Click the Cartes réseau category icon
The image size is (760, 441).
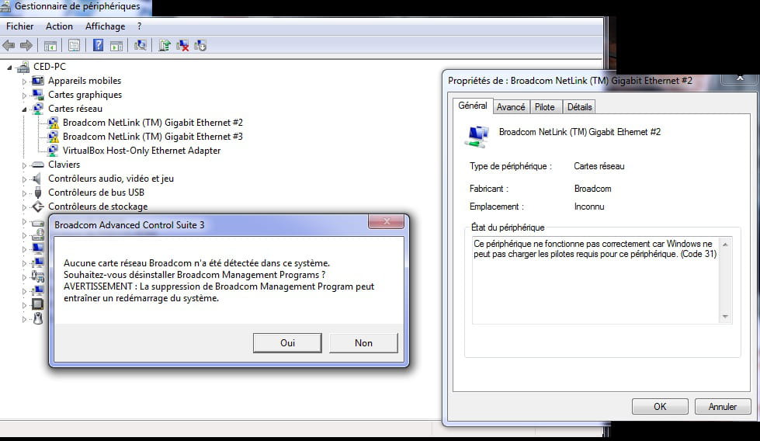[x=37, y=109]
